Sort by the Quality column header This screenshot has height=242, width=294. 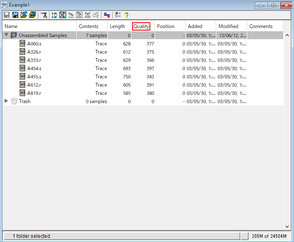pos(142,26)
